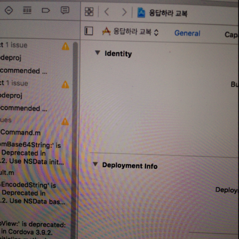Select the 응답하라 교복 jump bar title
This screenshot has width=239, height=239.
click(x=168, y=13)
